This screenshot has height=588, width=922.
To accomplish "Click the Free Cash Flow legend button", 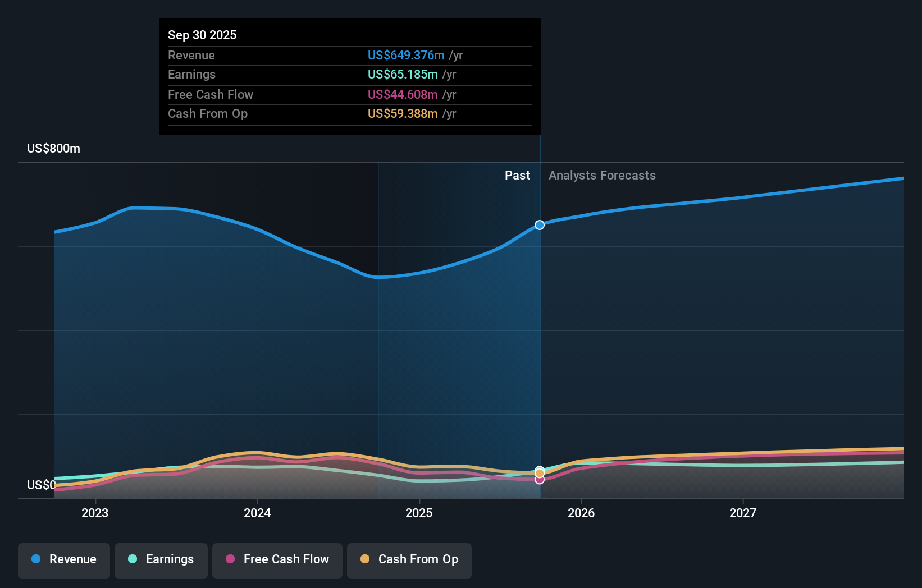I will (x=277, y=561).
